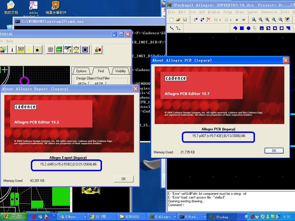
Task: Click New file icon in Package toolbar
Action: click(172, 20)
